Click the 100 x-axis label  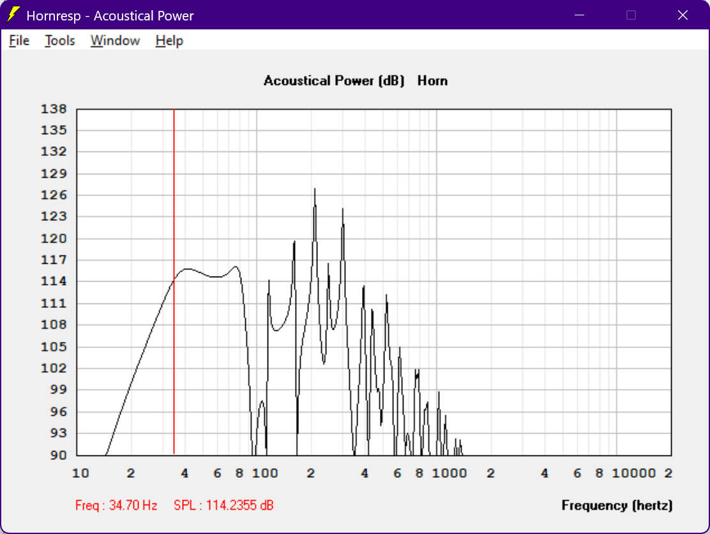click(x=265, y=473)
